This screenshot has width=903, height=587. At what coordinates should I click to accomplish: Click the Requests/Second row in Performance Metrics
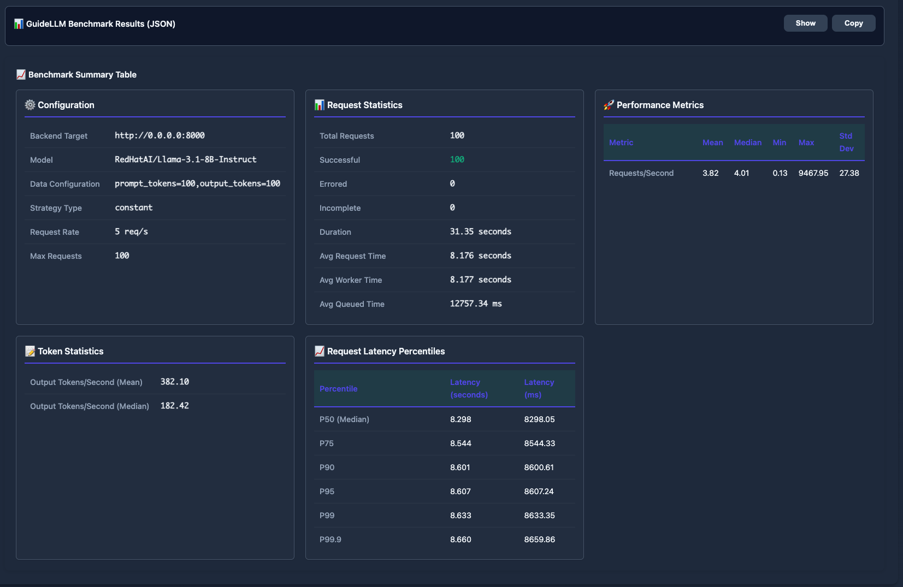click(641, 173)
